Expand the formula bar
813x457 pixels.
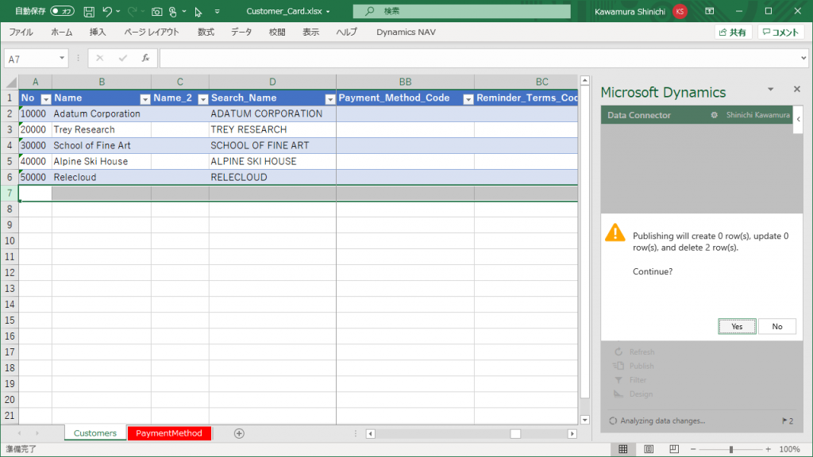coord(803,58)
